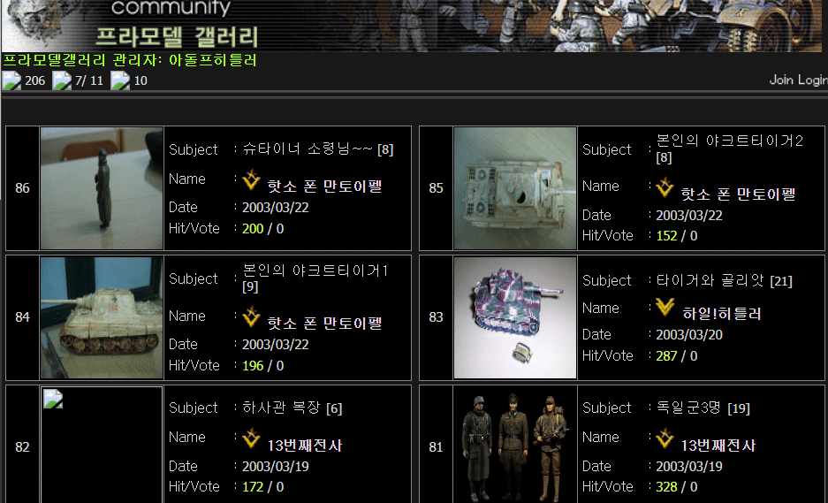View the camouflage tank thumbnail in post 83
Image resolution: width=828 pixels, height=503 pixels.
click(515, 317)
